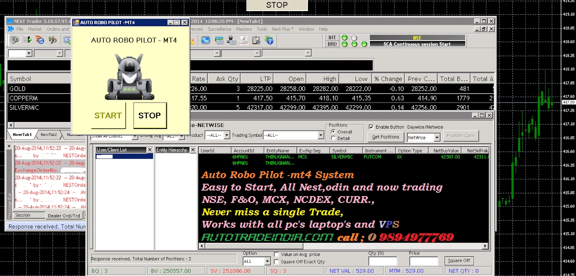Click the Qty (%) input field

coord(383,261)
